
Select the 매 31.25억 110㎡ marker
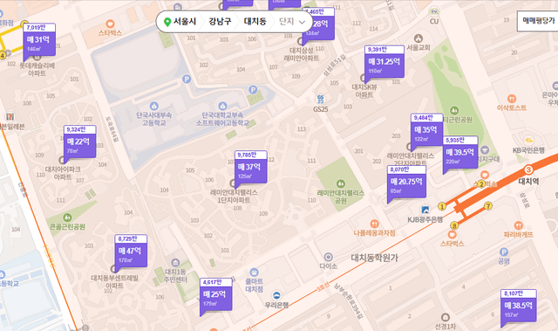pos(384,61)
